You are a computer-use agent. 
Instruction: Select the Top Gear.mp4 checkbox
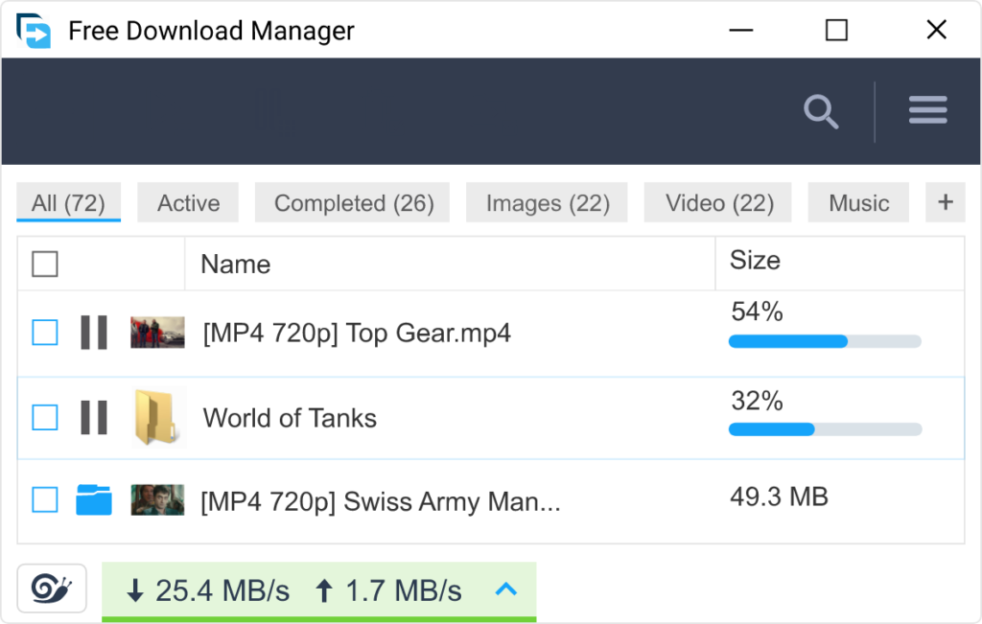(x=44, y=333)
